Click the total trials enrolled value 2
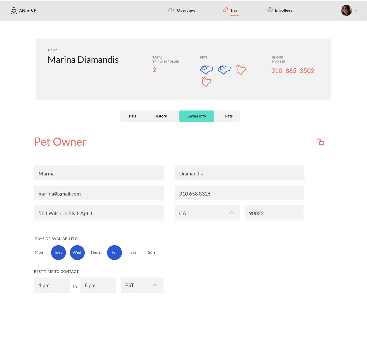 tap(155, 70)
